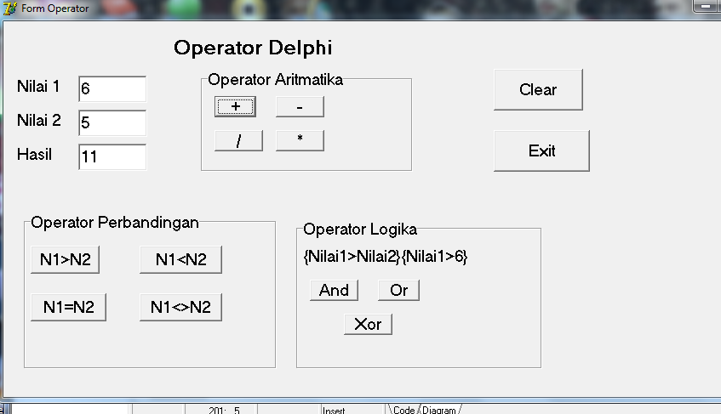Click the plus addition button
The width and height of the screenshot is (721, 414).
[x=235, y=106]
